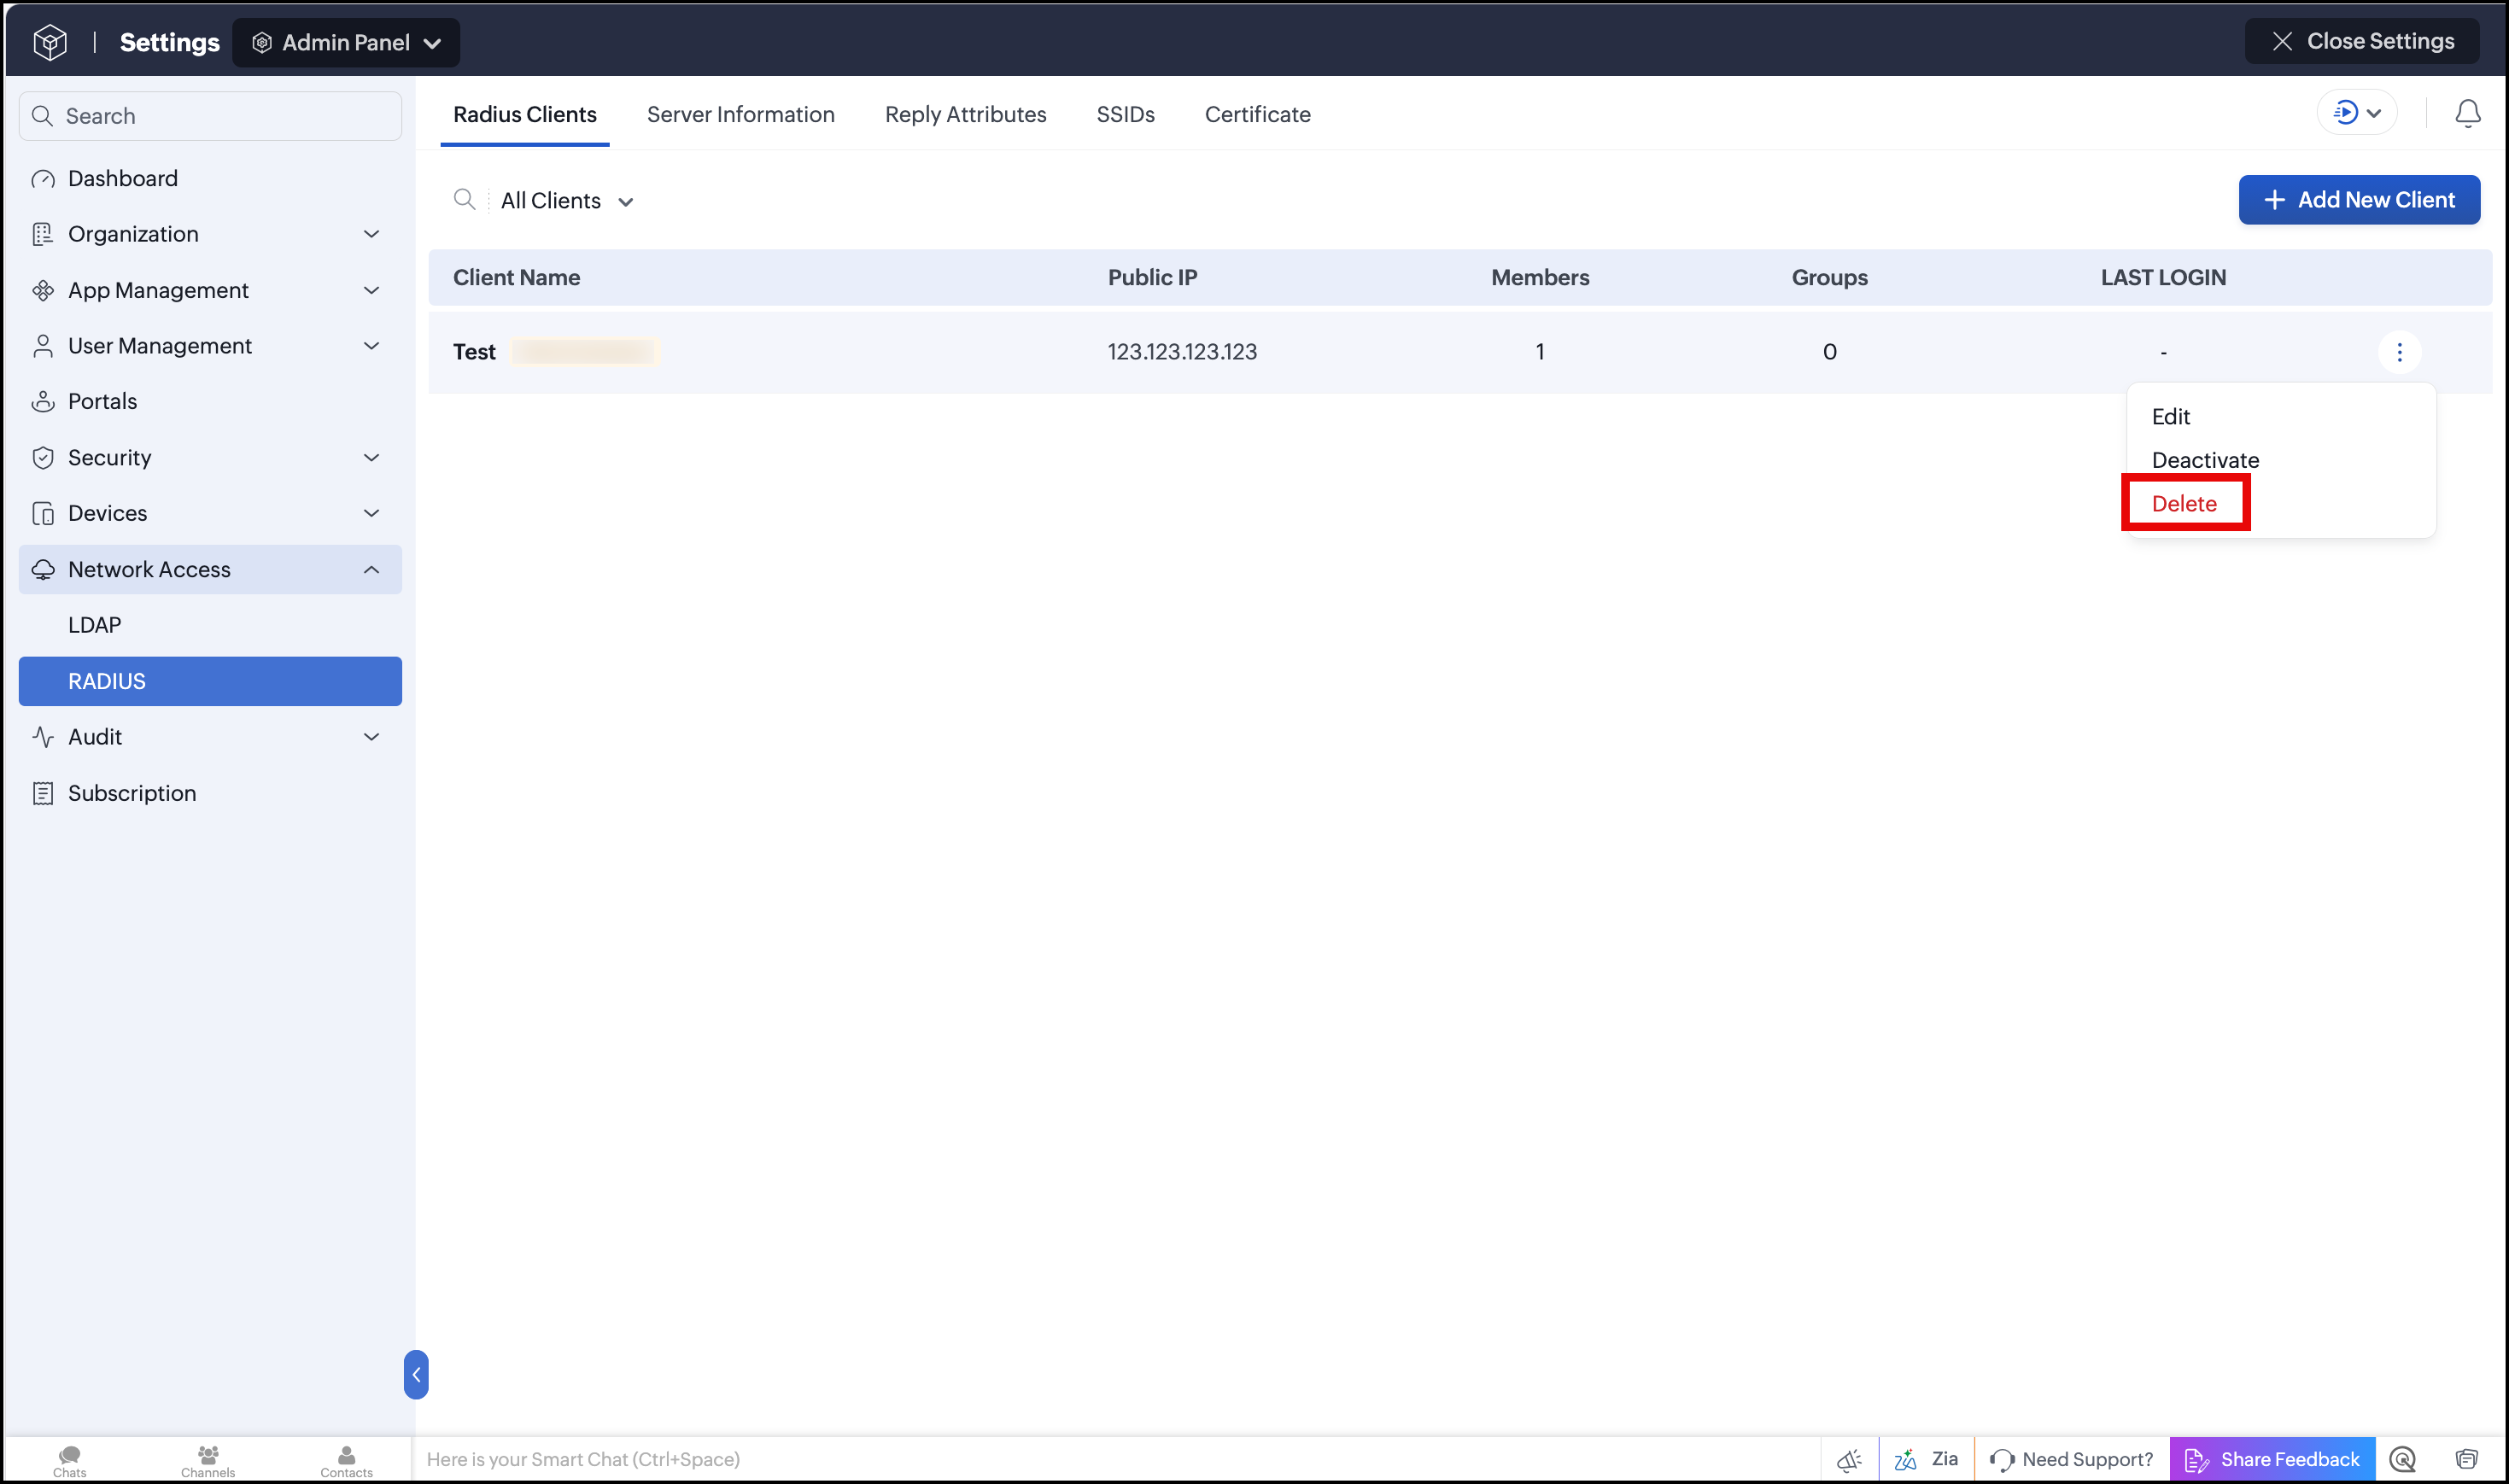Open the blue circular play dropdown
This screenshot has width=2509, height=1484.
pos(2356,113)
